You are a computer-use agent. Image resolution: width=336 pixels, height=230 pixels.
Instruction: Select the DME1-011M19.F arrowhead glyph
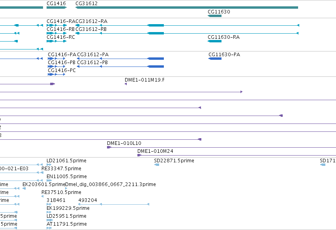(x=126, y=84)
